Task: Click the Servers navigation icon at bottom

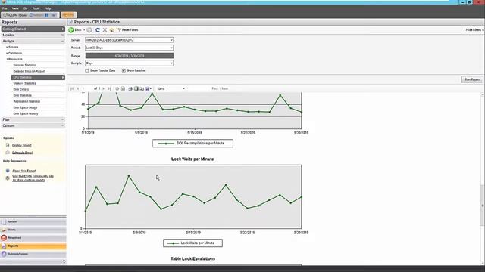Action: pyautogui.click(x=4, y=221)
